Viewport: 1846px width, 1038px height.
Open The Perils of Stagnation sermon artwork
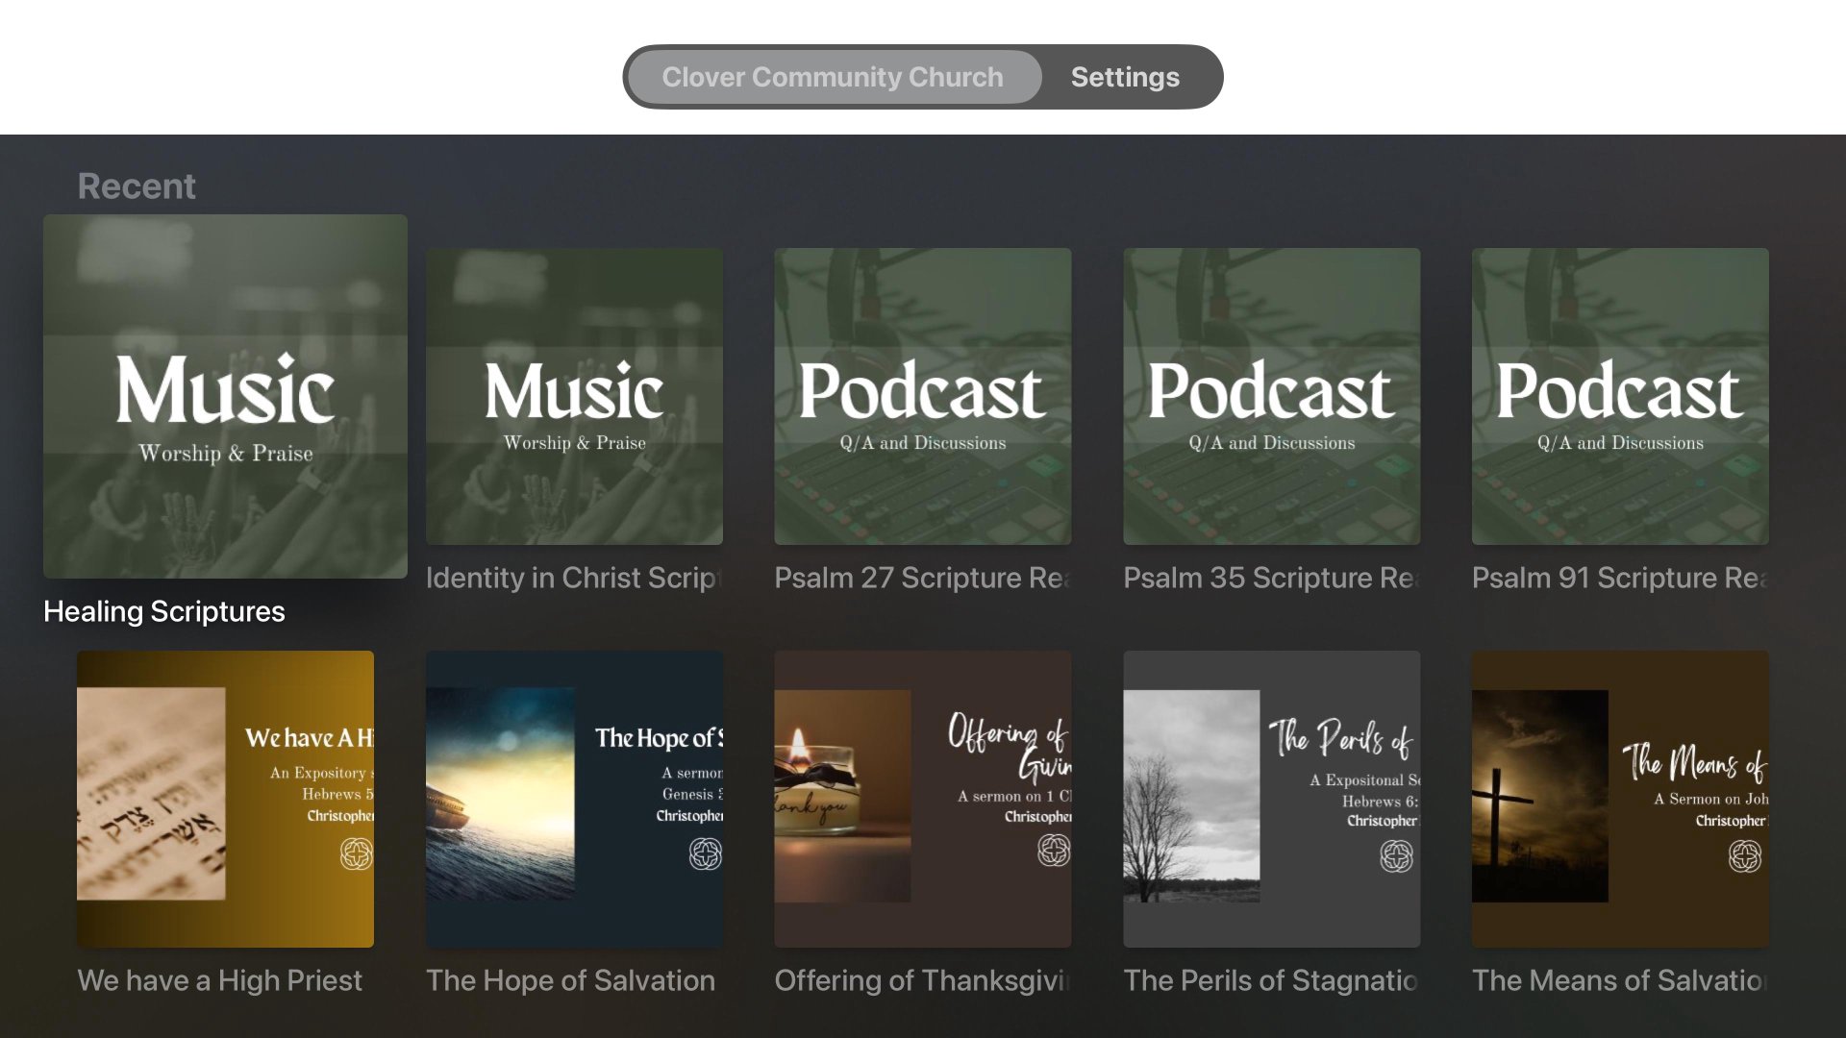pyautogui.click(x=1271, y=798)
